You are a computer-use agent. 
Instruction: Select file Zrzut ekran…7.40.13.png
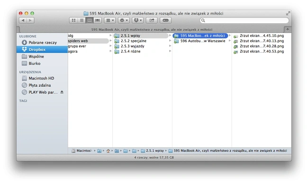click(262, 41)
